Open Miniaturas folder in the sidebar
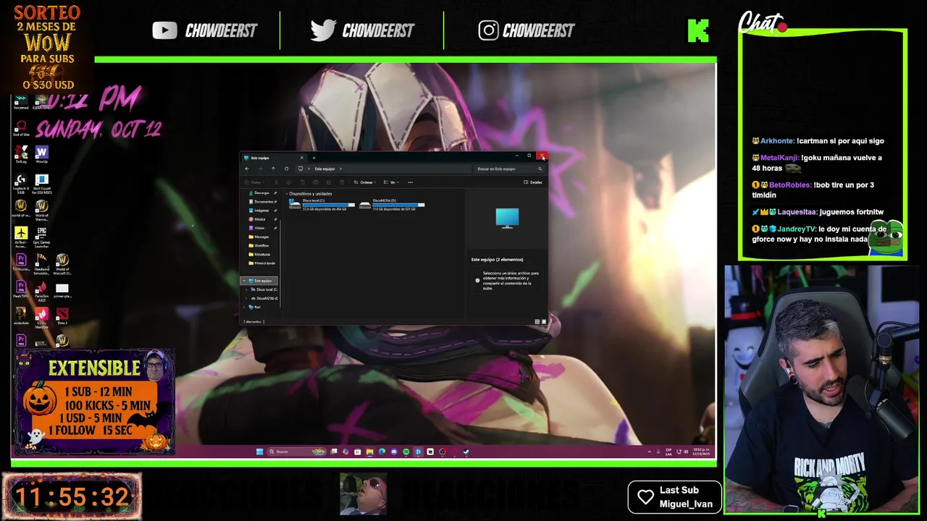Viewport: 927px width, 521px height. 259,254
